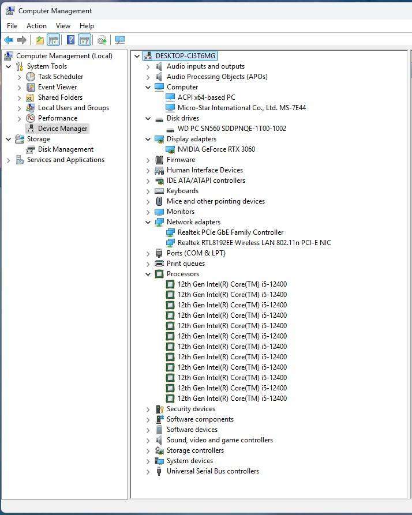
Task: Click the Universal Serial Bus controllers icon
Action: [x=159, y=471]
